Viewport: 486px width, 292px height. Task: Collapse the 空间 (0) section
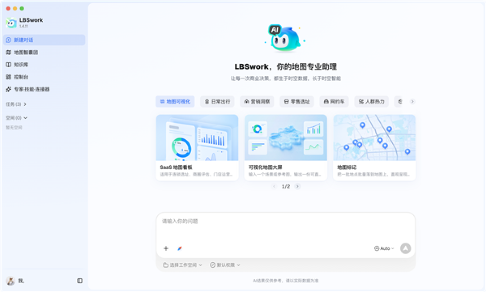17,118
